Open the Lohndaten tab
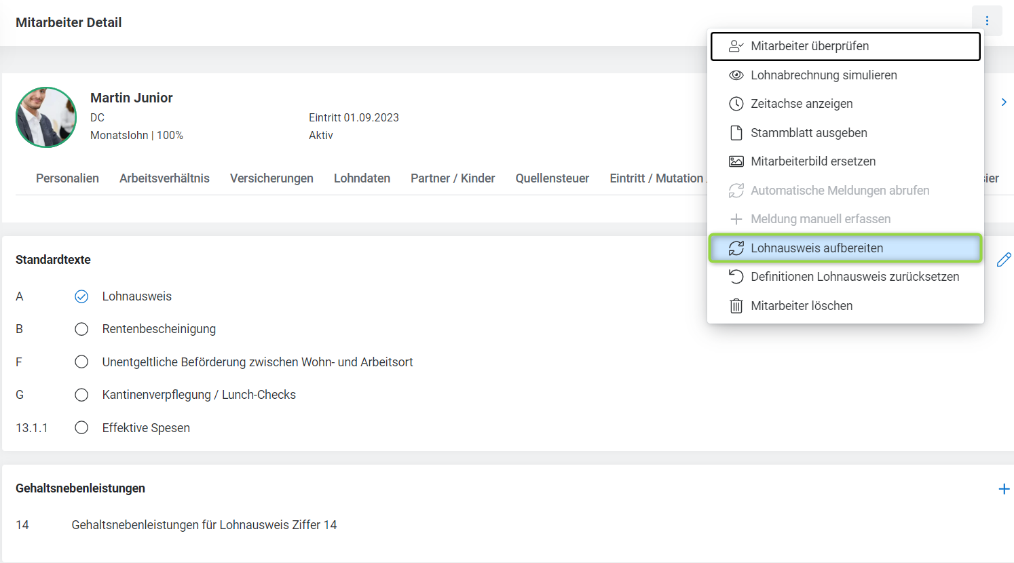Screen dimensions: 1014x563 362,178
